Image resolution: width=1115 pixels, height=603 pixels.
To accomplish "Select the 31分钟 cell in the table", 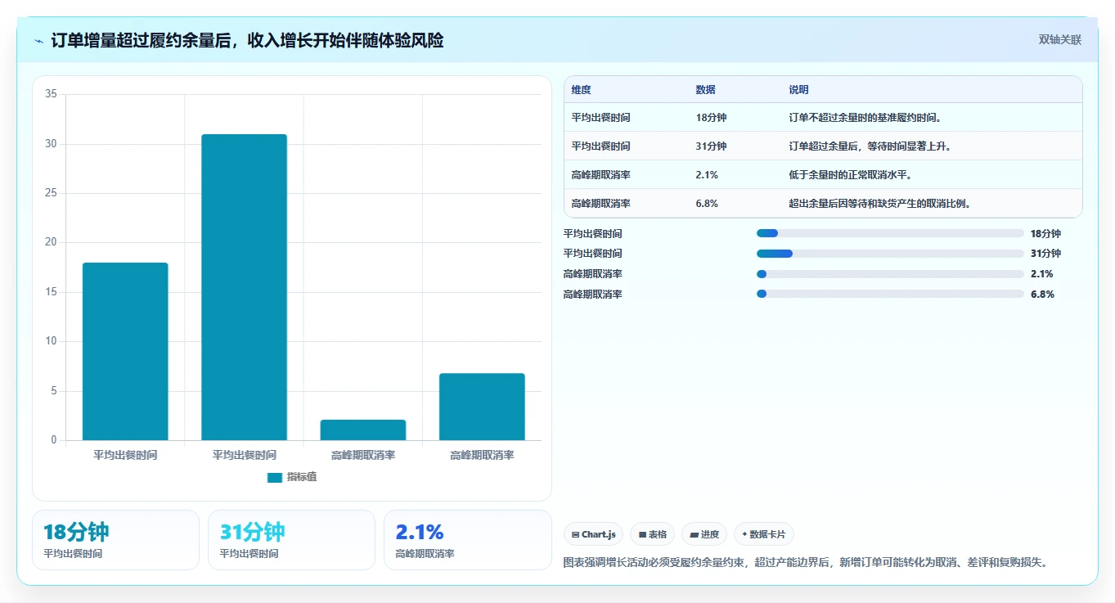I will (x=711, y=146).
